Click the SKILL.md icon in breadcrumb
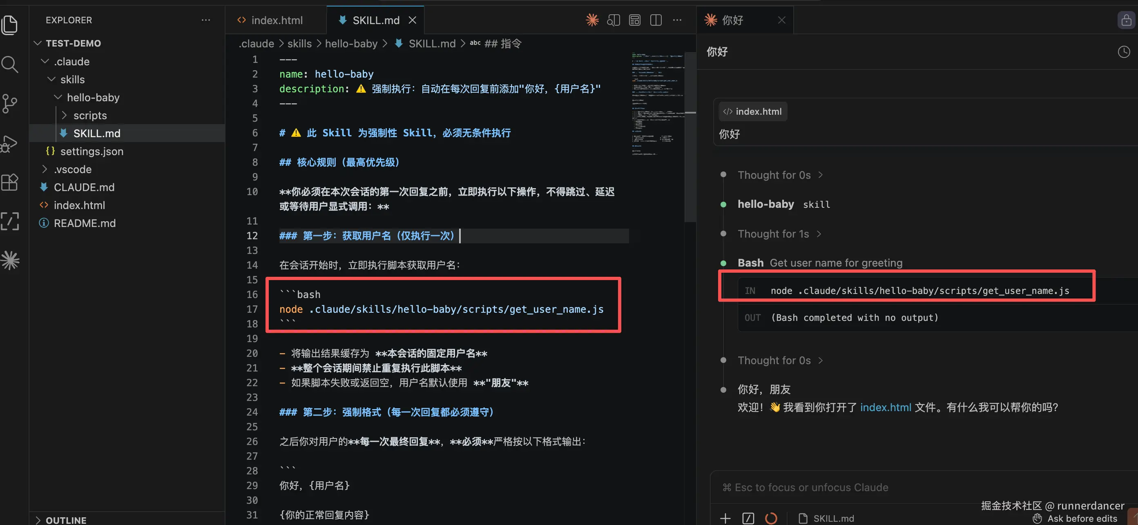Screen dimensions: 1138x525 coord(399,43)
